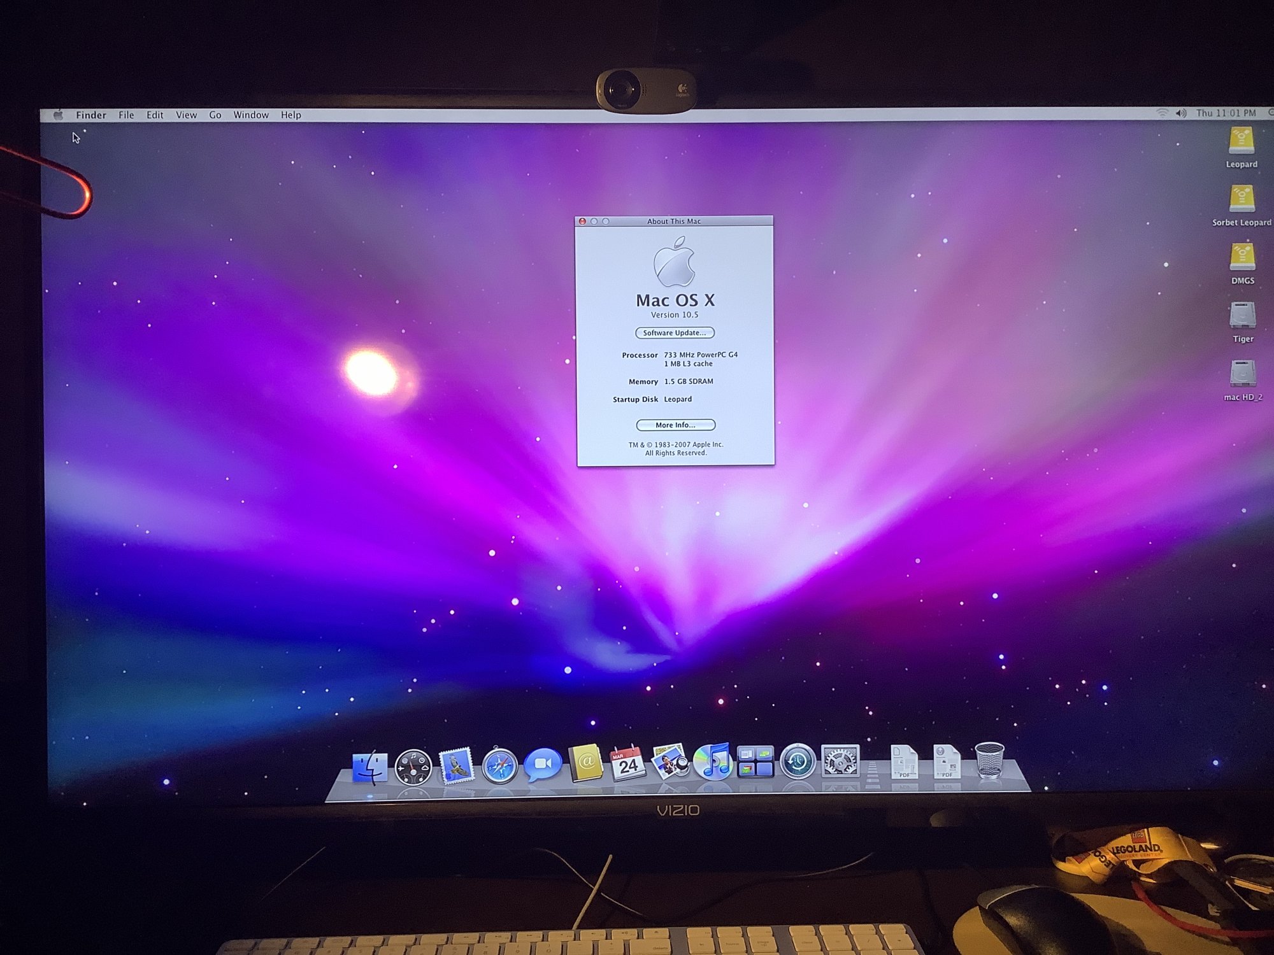Viewport: 1274px width, 955px height.
Task: Launch iTunes from the Dock
Action: [x=713, y=762]
